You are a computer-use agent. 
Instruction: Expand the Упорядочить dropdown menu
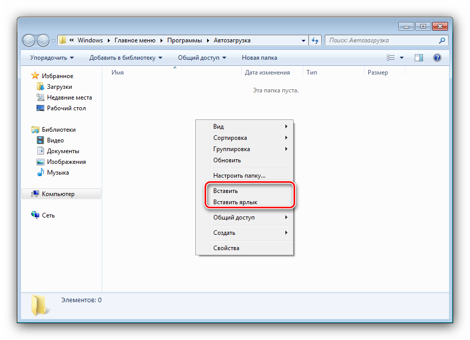click(x=52, y=58)
